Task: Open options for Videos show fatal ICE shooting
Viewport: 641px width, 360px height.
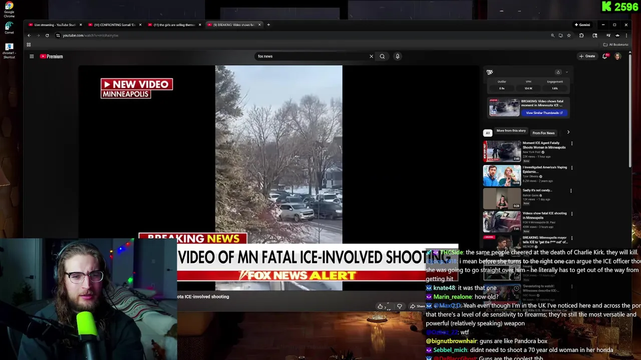Action: pyautogui.click(x=572, y=214)
